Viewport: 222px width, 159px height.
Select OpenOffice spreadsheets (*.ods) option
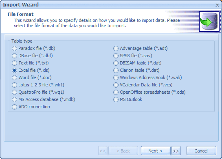click(x=149, y=92)
